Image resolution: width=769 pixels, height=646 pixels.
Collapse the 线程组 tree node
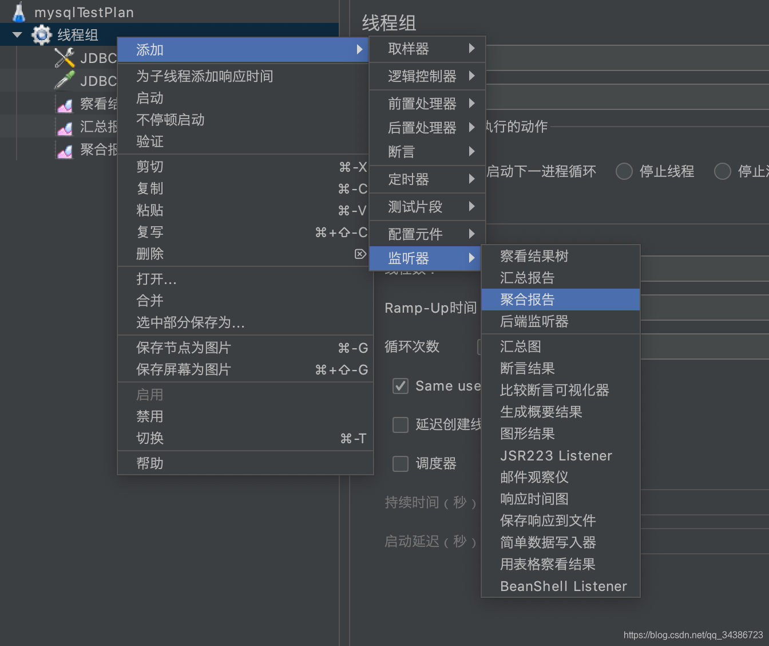[x=17, y=35]
